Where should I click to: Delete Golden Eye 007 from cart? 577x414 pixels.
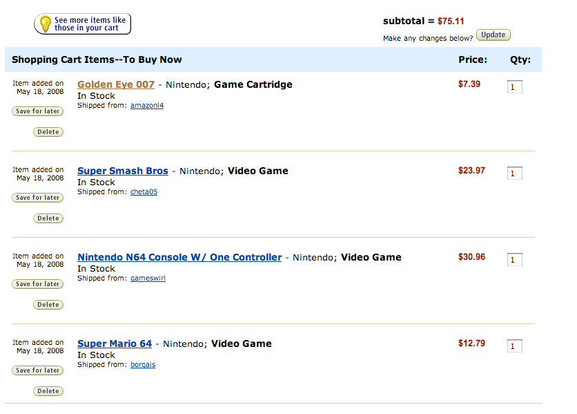(x=48, y=131)
